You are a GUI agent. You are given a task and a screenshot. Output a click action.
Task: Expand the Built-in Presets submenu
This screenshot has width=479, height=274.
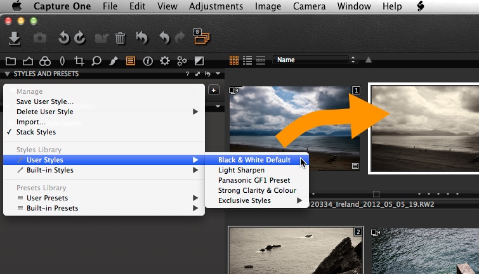tap(195, 208)
